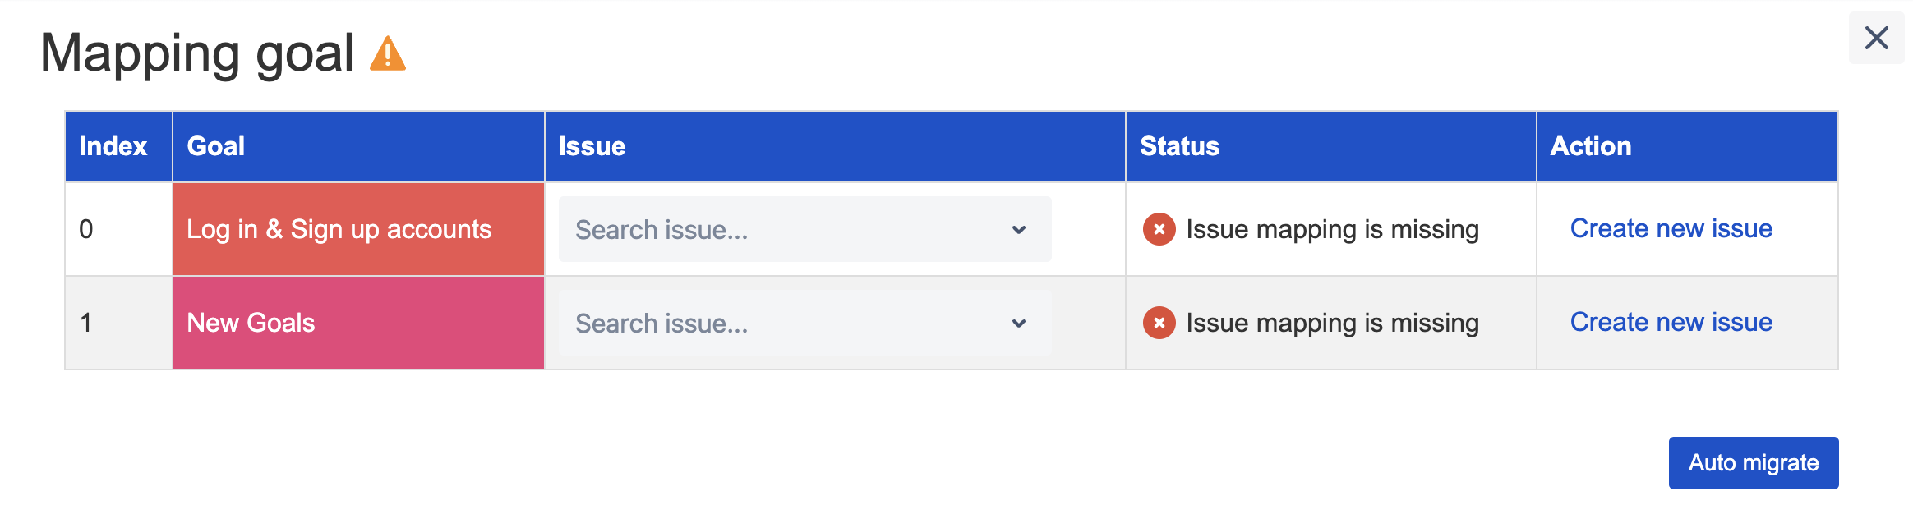Click the Action column header
The image size is (1913, 514).
(x=1590, y=146)
